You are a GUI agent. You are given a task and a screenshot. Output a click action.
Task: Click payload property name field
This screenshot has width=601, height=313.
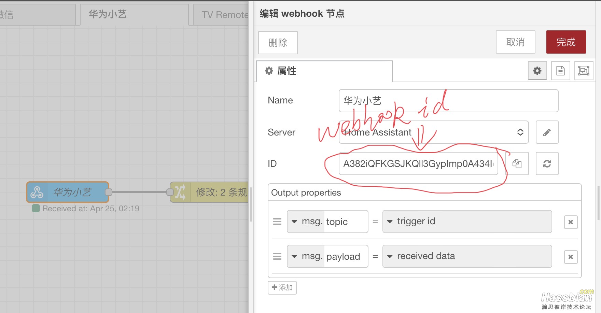click(x=346, y=256)
